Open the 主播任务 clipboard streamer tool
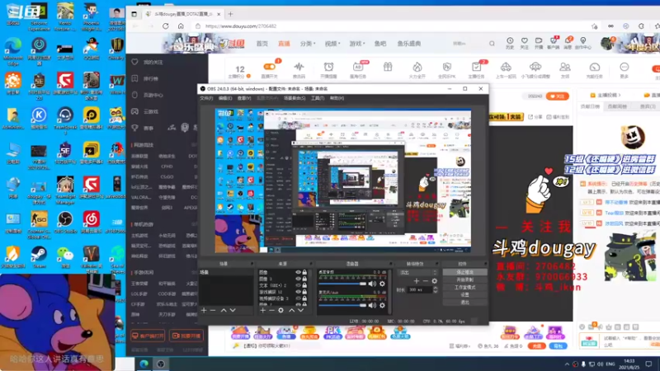The width and height of the screenshot is (660, 371). [477, 69]
